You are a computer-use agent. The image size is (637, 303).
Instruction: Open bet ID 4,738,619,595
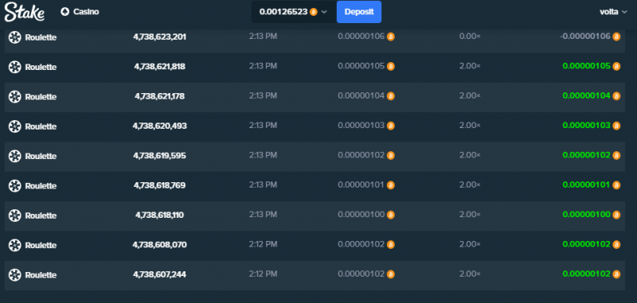coord(160,155)
